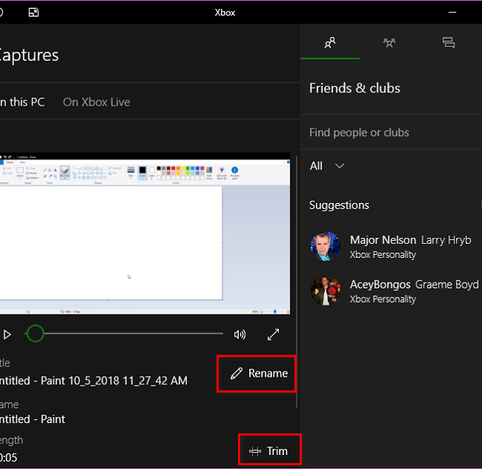Click the Paint capture video preview
The image size is (482, 469).
coord(145,233)
